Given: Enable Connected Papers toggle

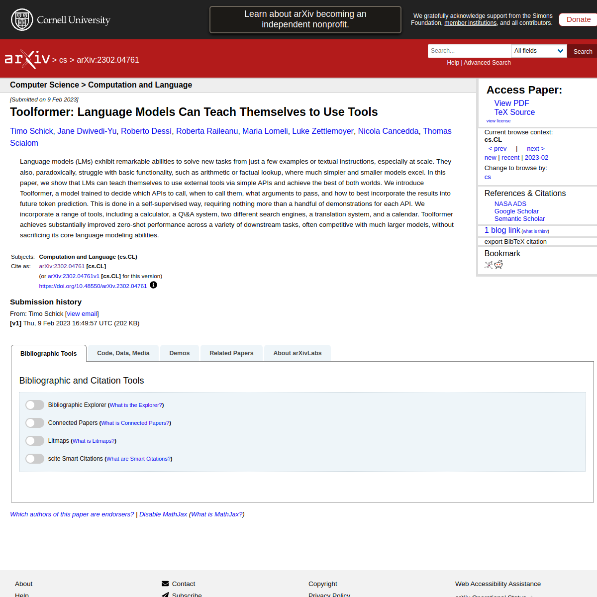Looking at the screenshot, I should click(x=35, y=423).
